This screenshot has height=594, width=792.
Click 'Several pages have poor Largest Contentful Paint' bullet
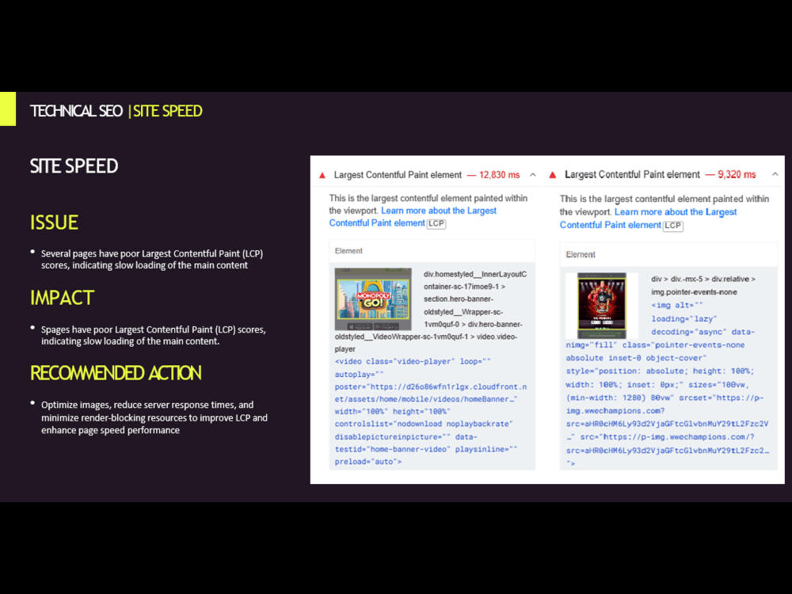(x=152, y=259)
